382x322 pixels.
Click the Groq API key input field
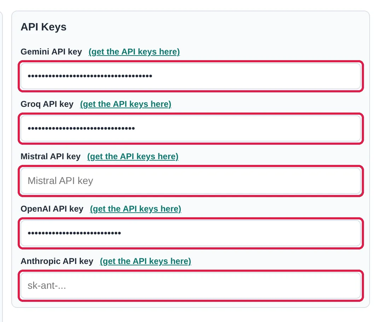pos(191,128)
